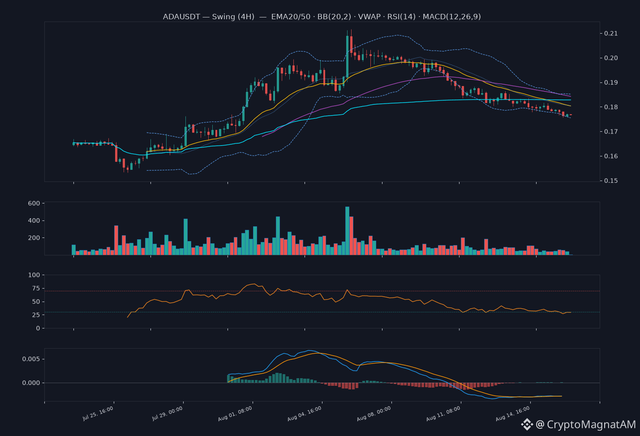Select the Aug 11, 08:00 date label
The image size is (640, 436).
[x=444, y=414]
